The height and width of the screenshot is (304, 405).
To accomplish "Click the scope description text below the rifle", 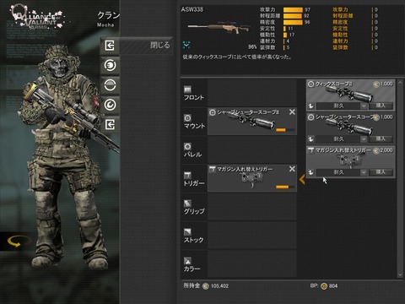I will (x=237, y=57).
